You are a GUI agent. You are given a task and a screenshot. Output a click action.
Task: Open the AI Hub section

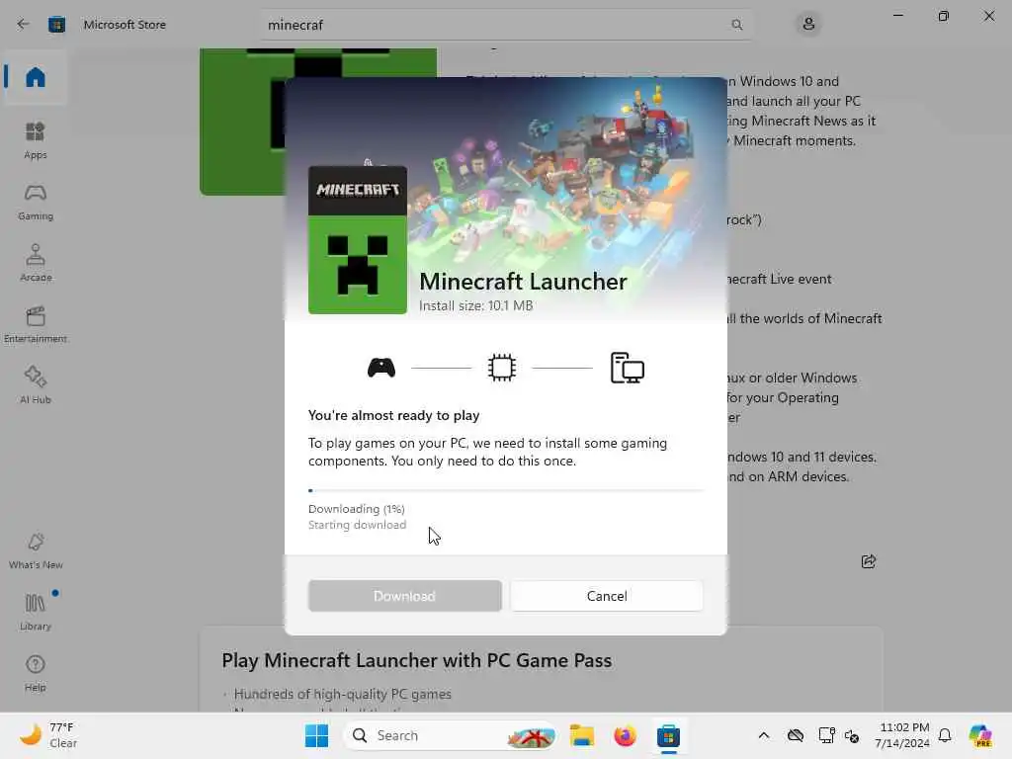click(36, 385)
